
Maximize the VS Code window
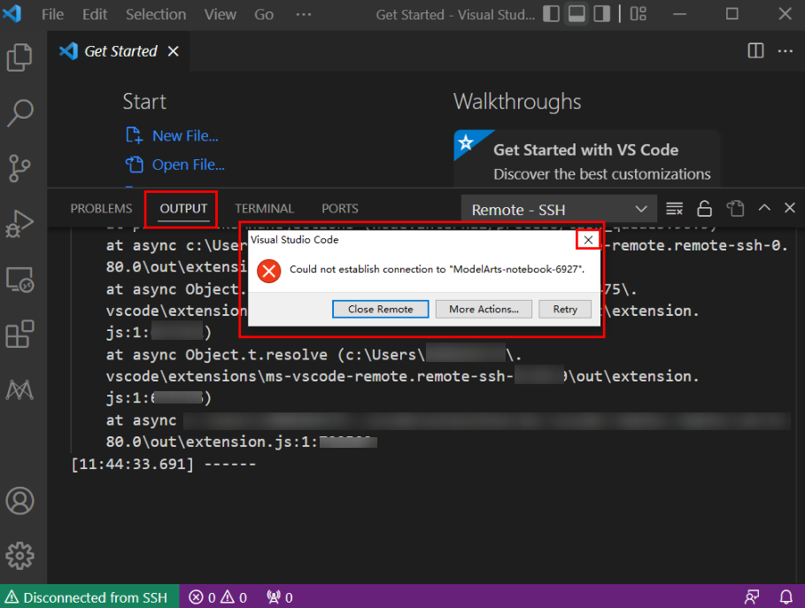click(x=732, y=14)
